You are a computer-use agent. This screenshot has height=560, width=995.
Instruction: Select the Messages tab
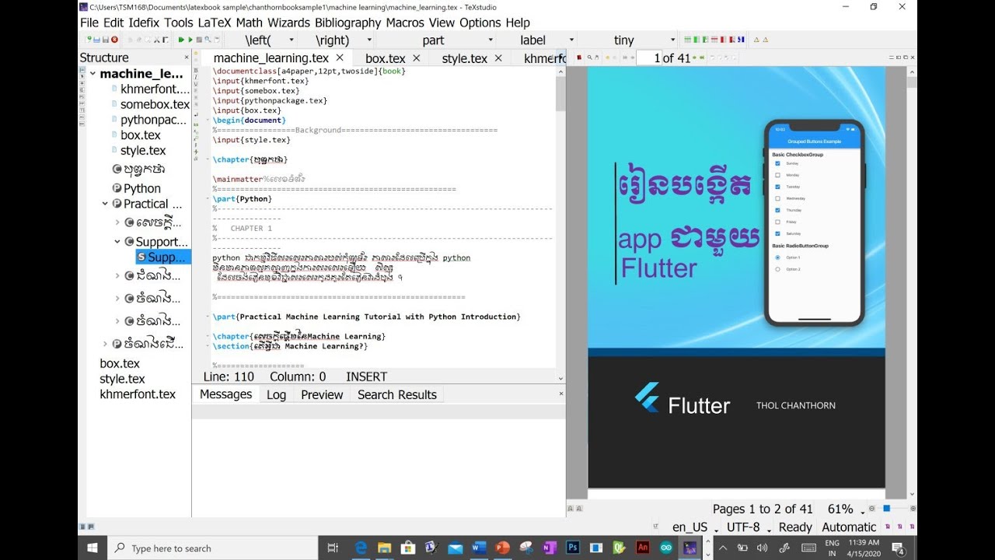(x=225, y=394)
